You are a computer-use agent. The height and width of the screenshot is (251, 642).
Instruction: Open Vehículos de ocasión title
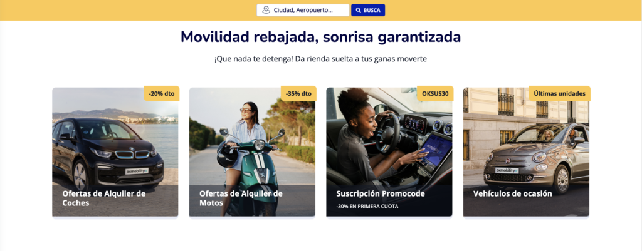coord(513,193)
